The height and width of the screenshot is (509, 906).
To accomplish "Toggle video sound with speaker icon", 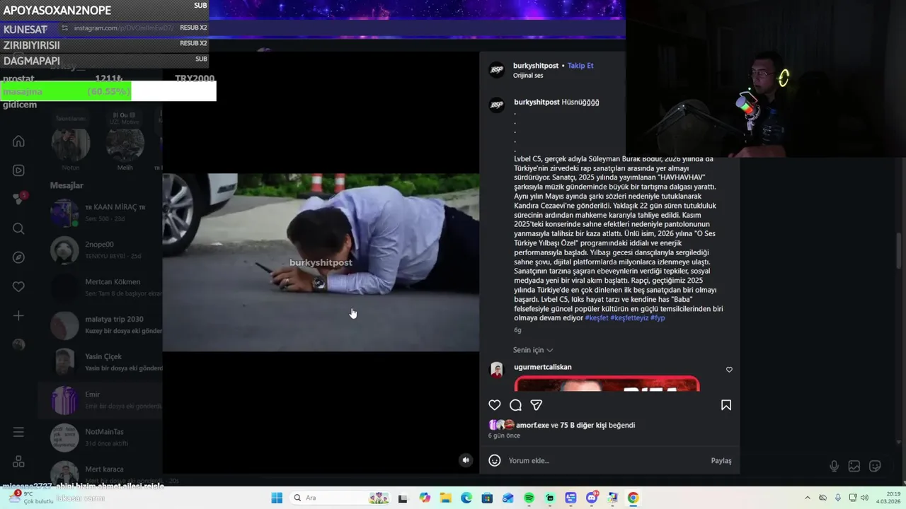I will coord(466,460).
